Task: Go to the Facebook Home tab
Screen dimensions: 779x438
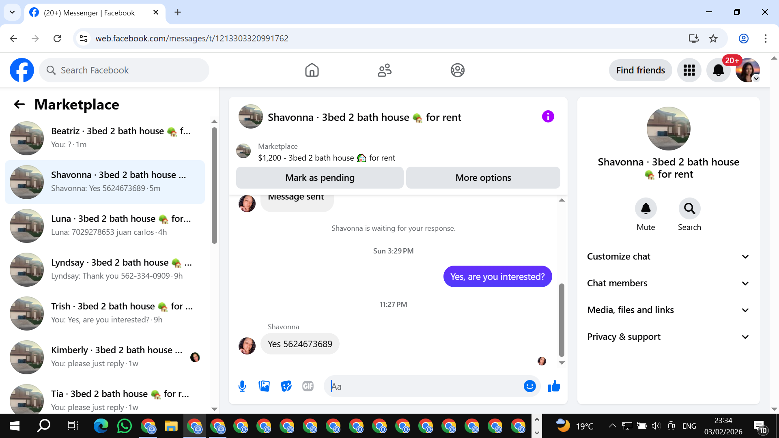Action: pyautogui.click(x=312, y=70)
